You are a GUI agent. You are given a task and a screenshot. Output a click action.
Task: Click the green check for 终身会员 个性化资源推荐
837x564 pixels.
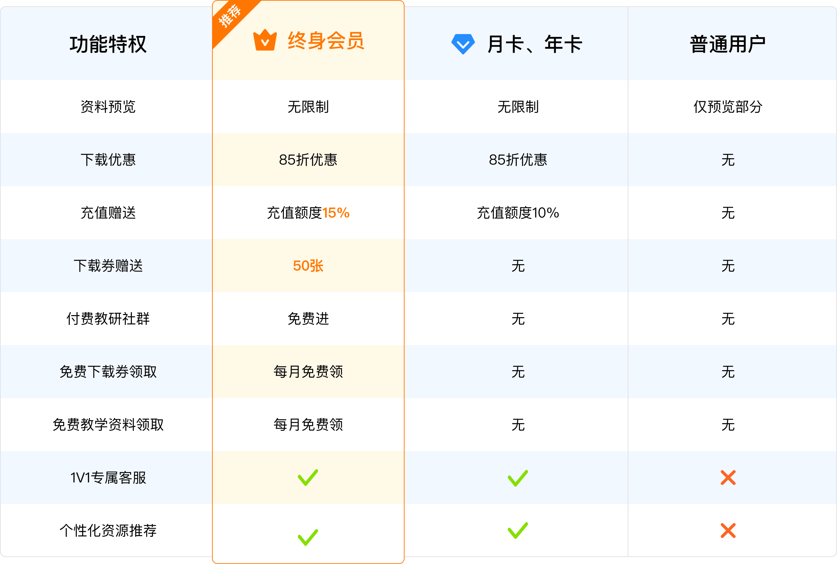pos(308,537)
